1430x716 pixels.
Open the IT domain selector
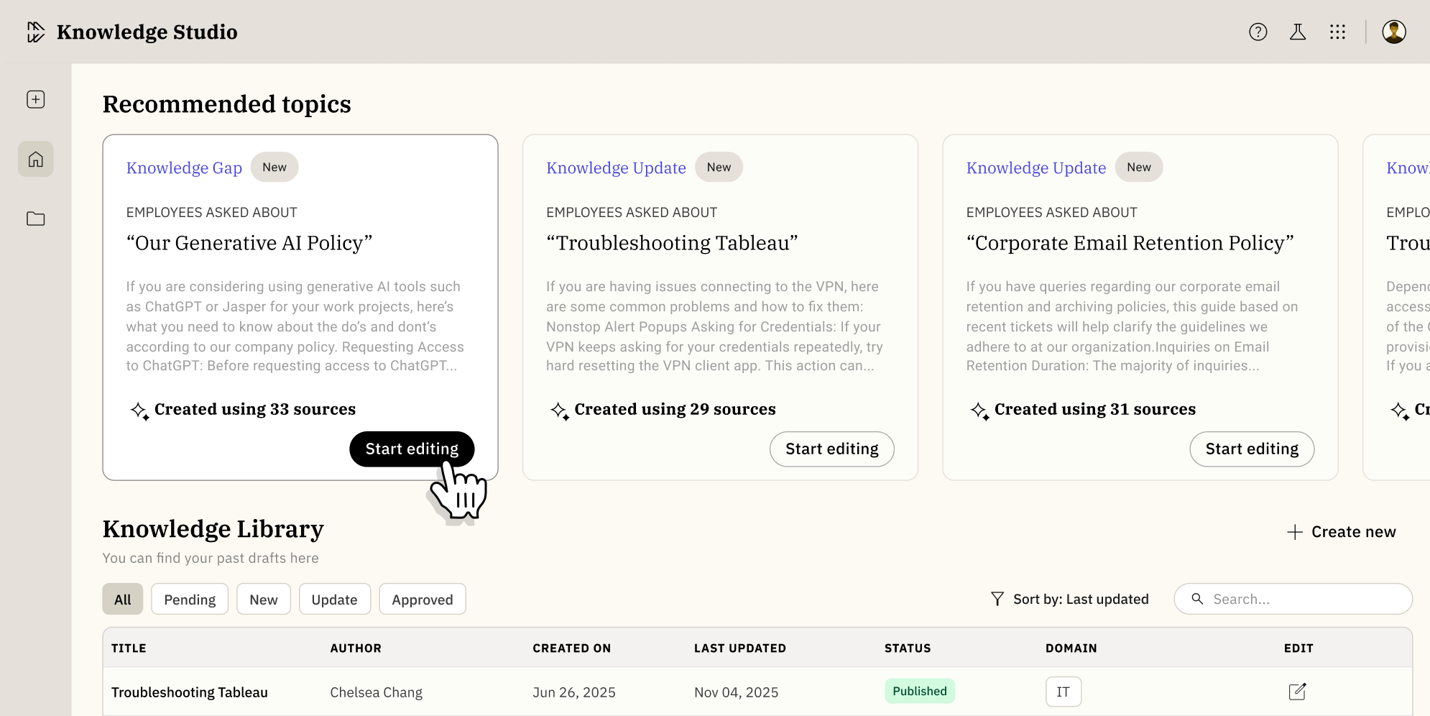tap(1063, 692)
